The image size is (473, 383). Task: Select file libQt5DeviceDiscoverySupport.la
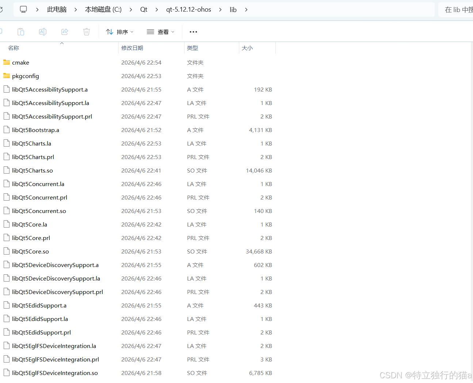click(x=56, y=278)
